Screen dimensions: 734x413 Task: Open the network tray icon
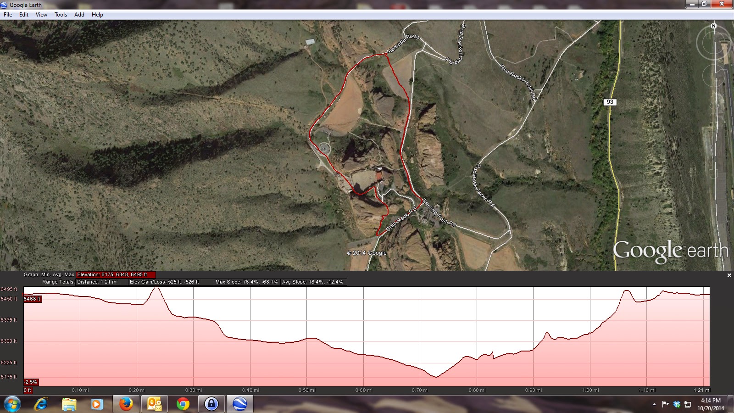688,404
